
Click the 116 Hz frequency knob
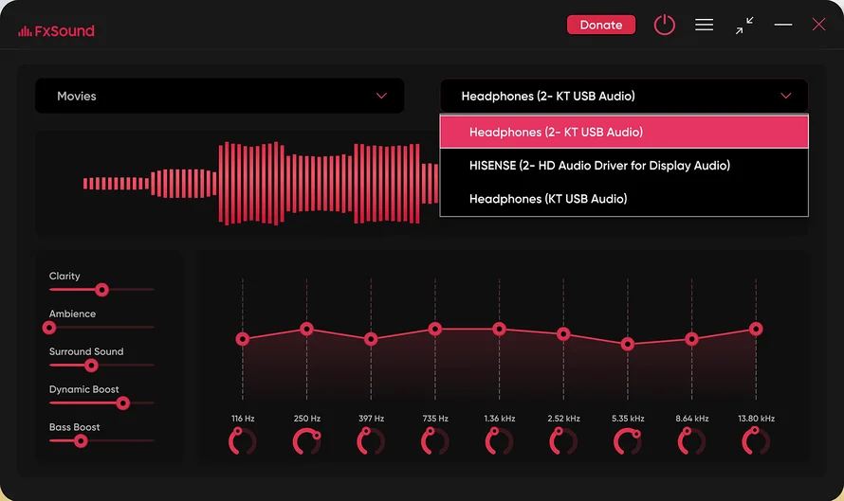click(x=242, y=441)
